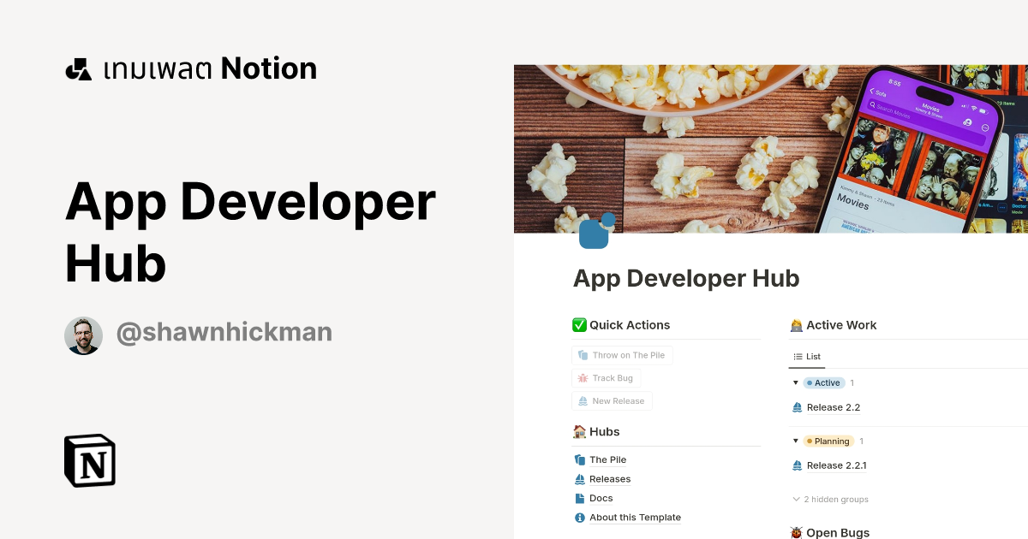Viewport: 1028px width, 539px height.
Task: Open the Release 2.2 page
Action: click(833, 406)
